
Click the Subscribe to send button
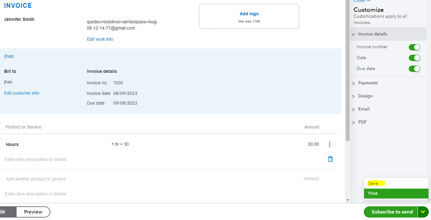(x=391, y=212)
